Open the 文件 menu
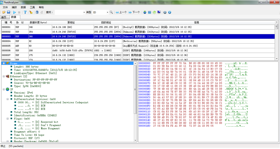 [x=5, y=7]
